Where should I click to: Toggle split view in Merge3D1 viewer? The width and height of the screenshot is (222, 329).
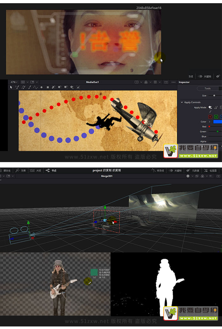point(219,176)
